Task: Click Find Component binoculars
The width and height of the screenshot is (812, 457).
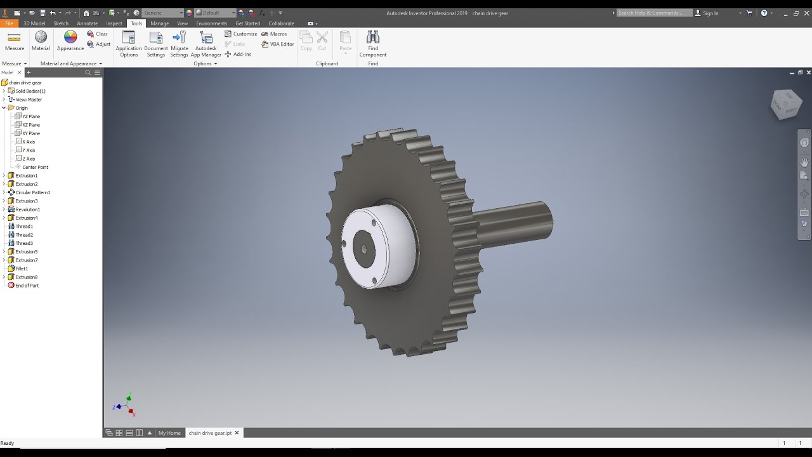Action: (x=373, y=44)
